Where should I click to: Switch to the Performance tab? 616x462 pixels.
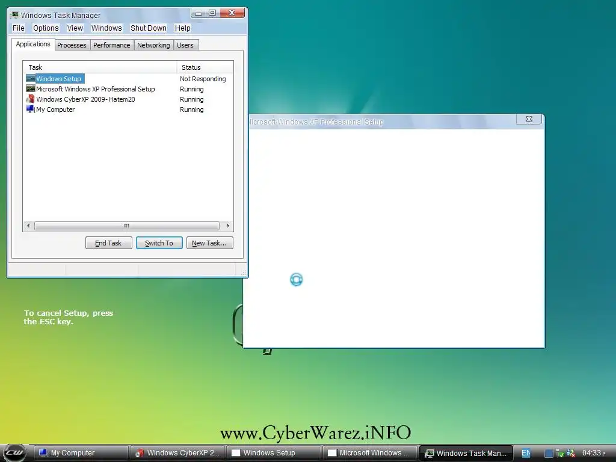click(x=111, y=45)
